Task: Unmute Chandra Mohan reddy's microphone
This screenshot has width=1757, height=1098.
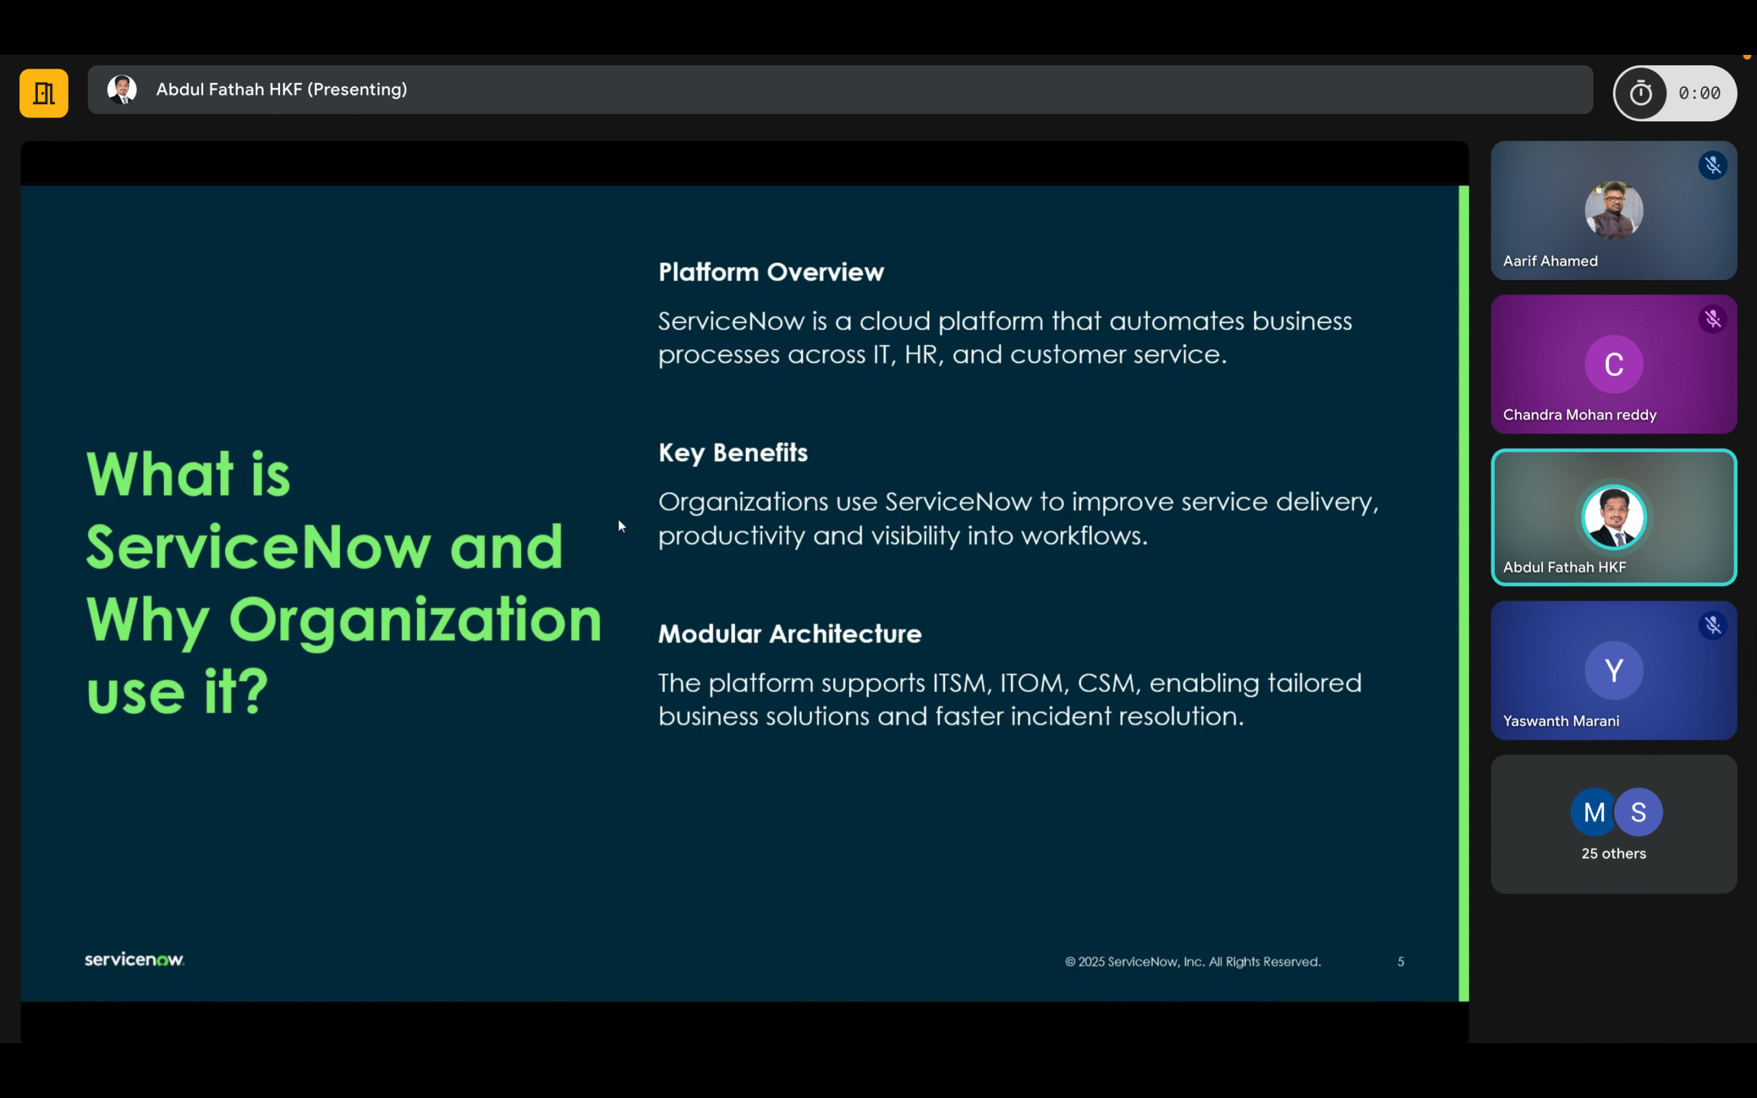Action: coord(1712,319)
